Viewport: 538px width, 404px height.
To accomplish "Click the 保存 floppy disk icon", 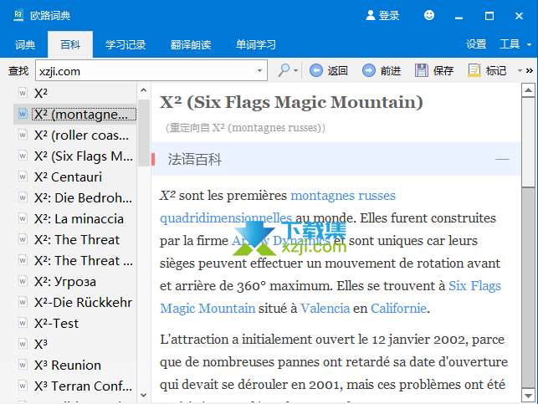I will 422,70.
